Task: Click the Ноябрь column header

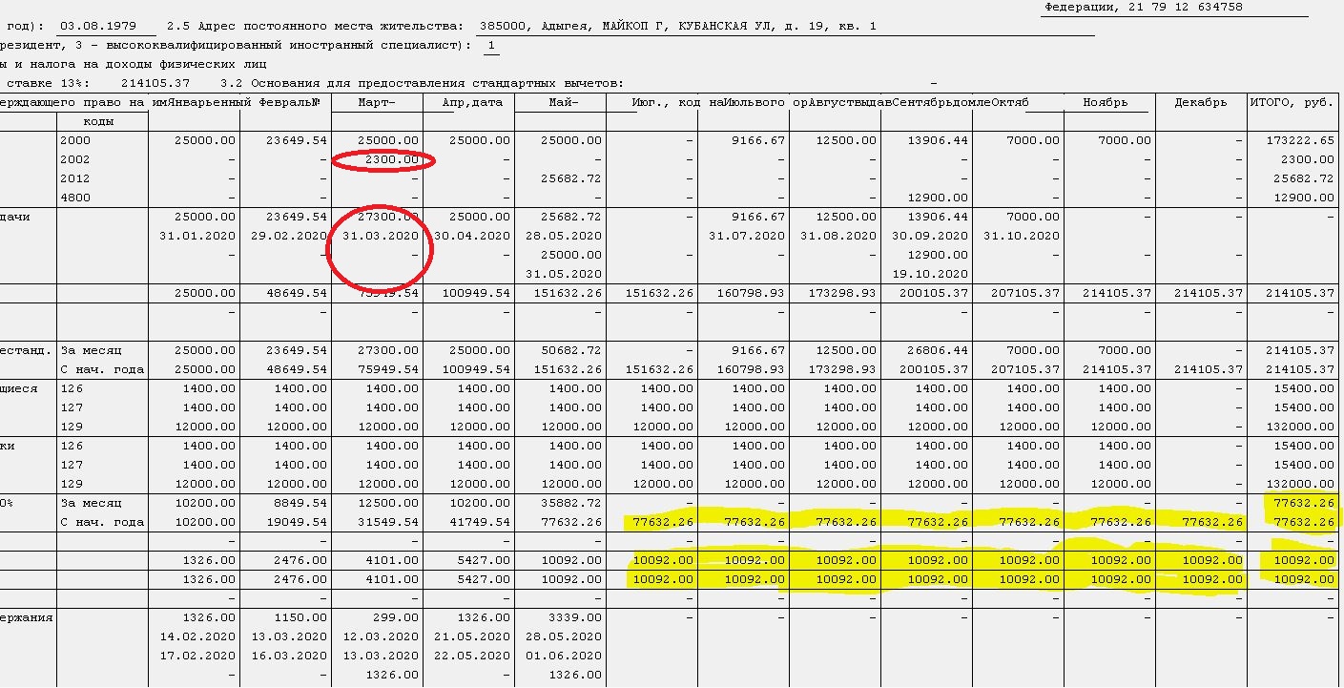Action: point(1105,102)
